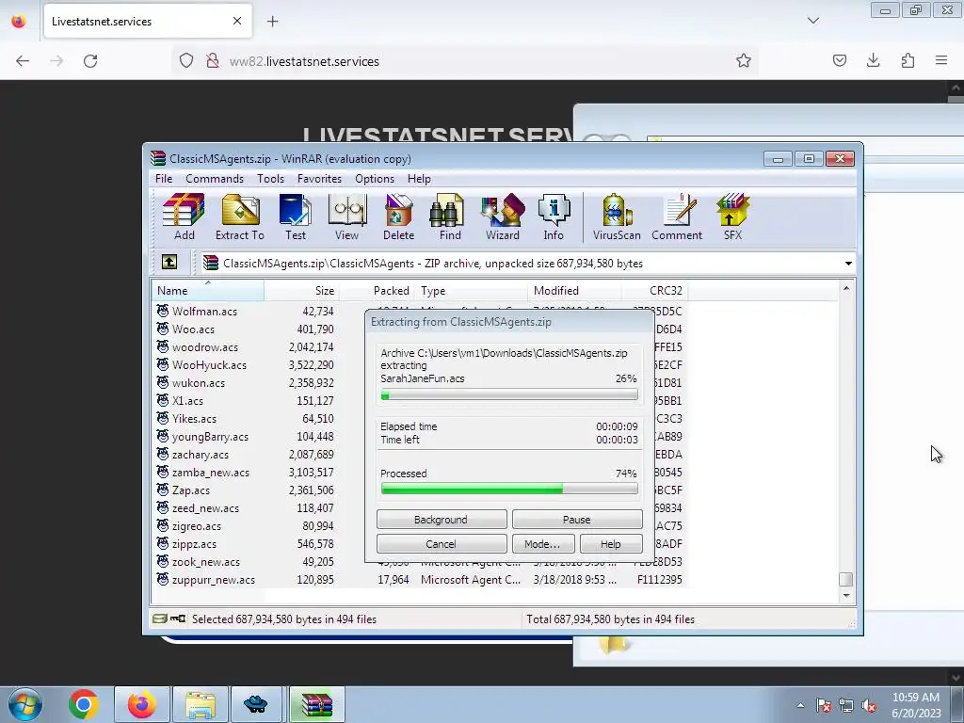Click the tracking protection shield icon
The width and height of the screenshot is (964, 723).
186,61
